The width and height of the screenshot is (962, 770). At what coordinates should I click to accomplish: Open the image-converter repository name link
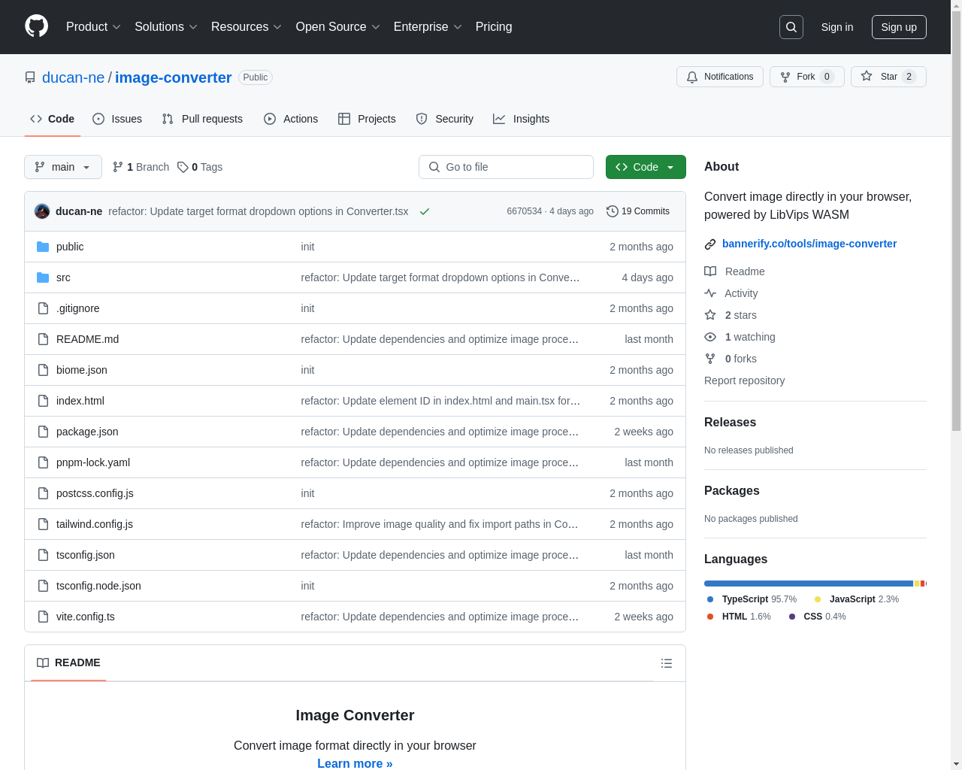click(x=174, y=77)
